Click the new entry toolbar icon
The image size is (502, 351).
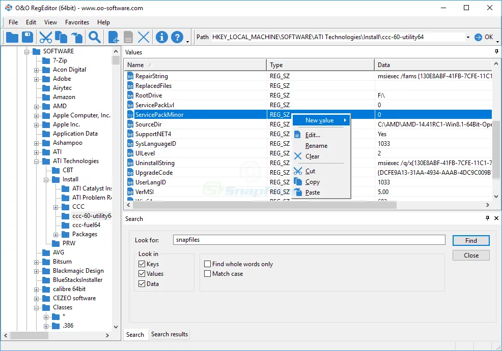click(114, 38)
